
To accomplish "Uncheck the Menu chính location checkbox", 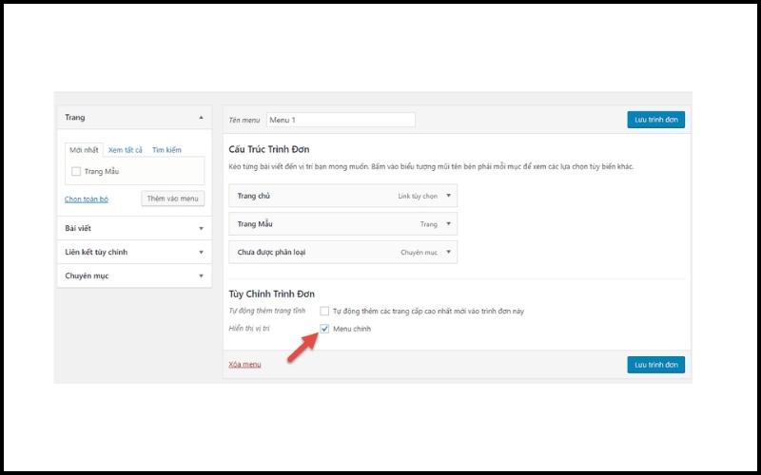I will pos(324,329).
